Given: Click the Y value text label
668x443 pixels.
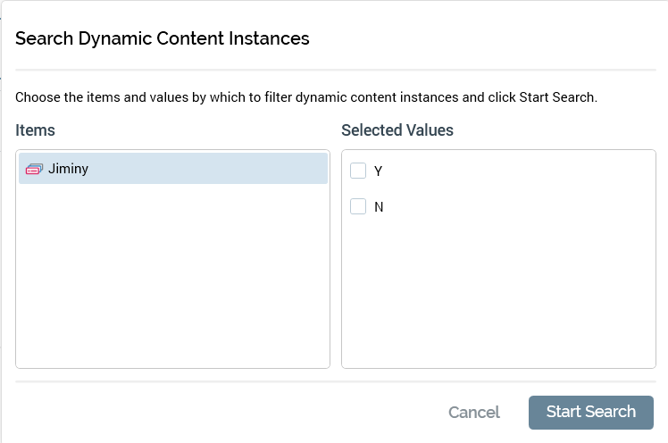Looking at the screenshot, I should pos(379,171).
